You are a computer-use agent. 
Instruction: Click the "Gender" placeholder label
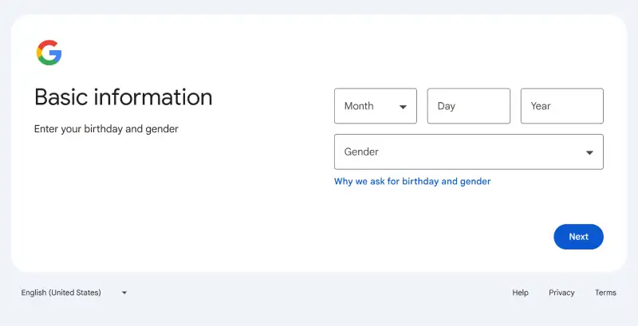coord(361,151)
